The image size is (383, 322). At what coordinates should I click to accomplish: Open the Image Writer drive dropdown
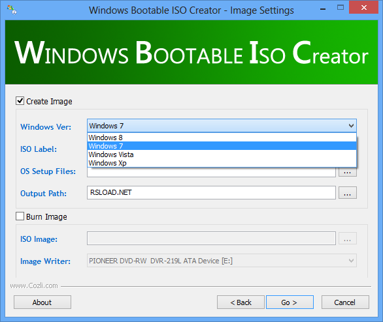(351, 261)
